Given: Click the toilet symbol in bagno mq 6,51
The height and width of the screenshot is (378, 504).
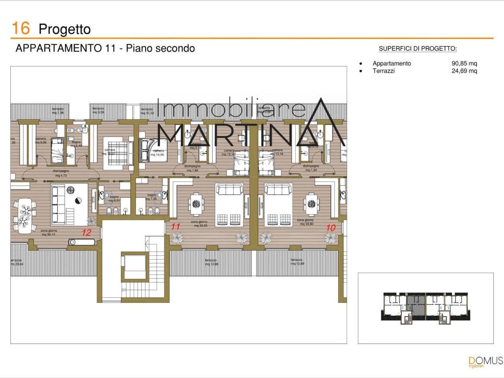Looking at the screenshot, I should [x=109, y=211].
